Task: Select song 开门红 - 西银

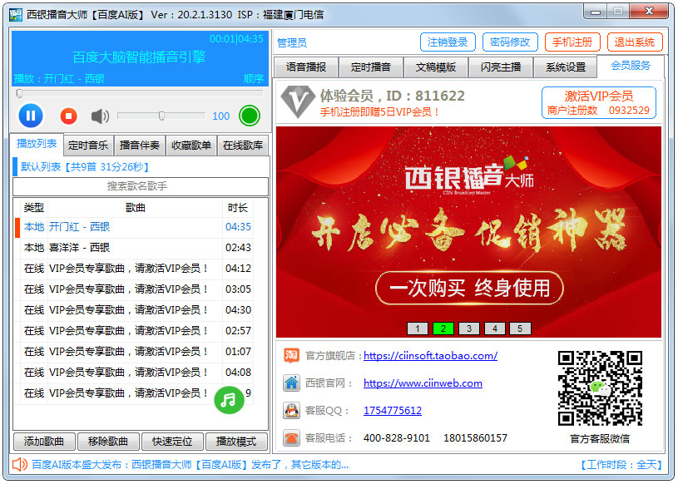Action: coord(134,227)
